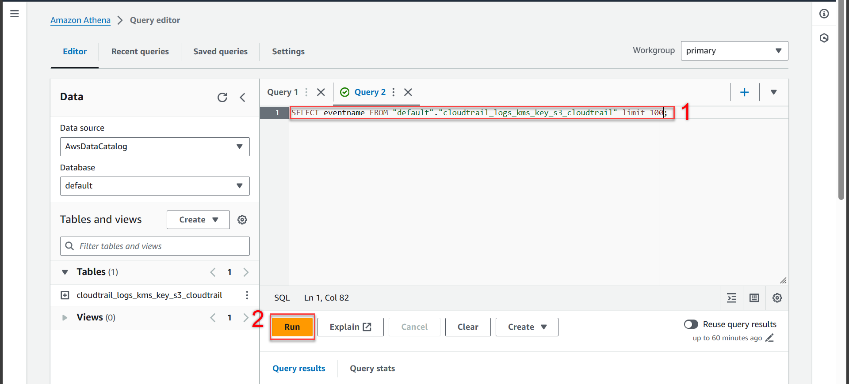Open the query tabs dropdown arrow

[774, 92]
